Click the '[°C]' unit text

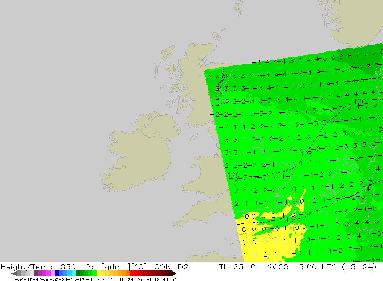(x=139, y=266)
